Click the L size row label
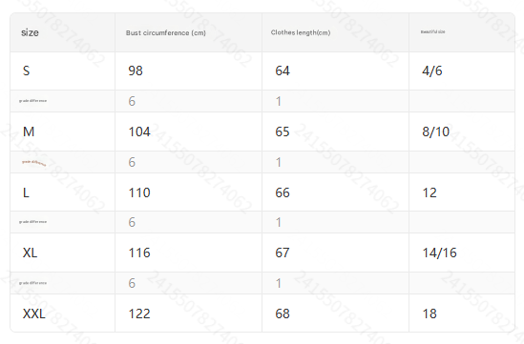 26,192
